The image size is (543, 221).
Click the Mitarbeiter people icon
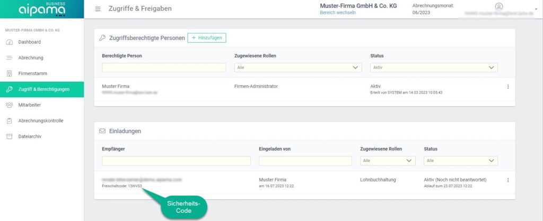(x=9, y=105)
